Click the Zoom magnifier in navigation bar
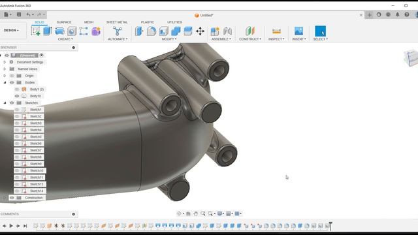This screenshot has height=235, width=418. click(203, 213)
